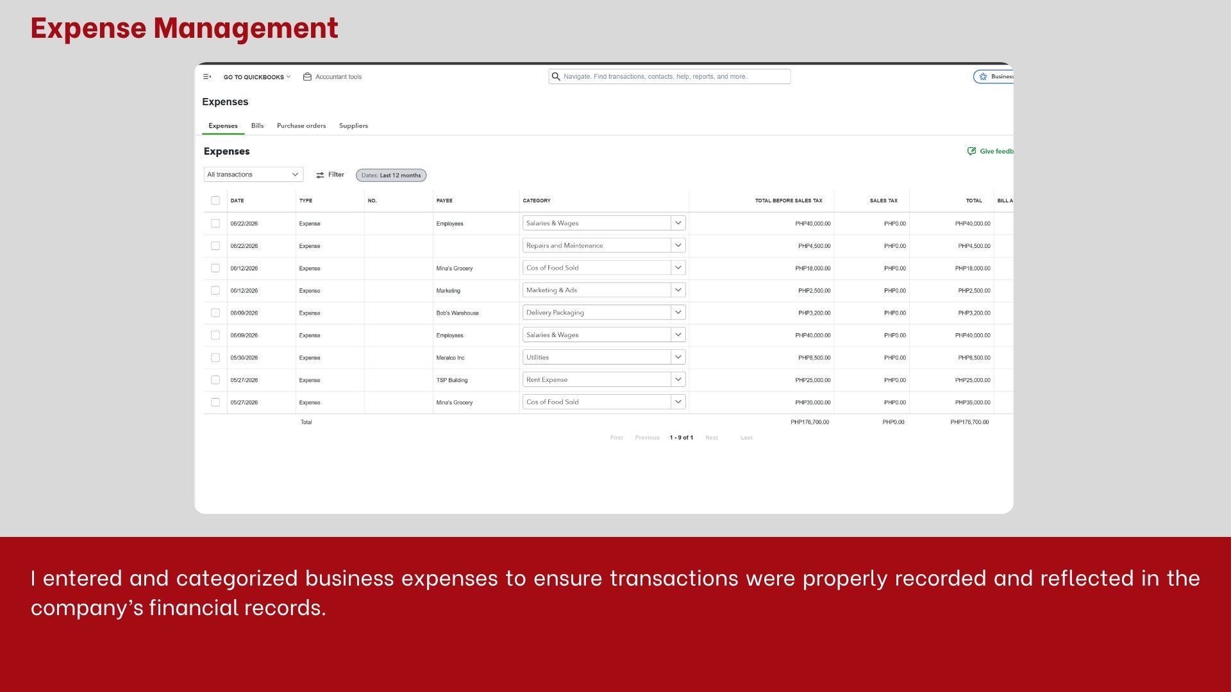This screenshot has width=1231, height=692.
Task: Sort by the TYPE column header
Action: pos(306,201)
